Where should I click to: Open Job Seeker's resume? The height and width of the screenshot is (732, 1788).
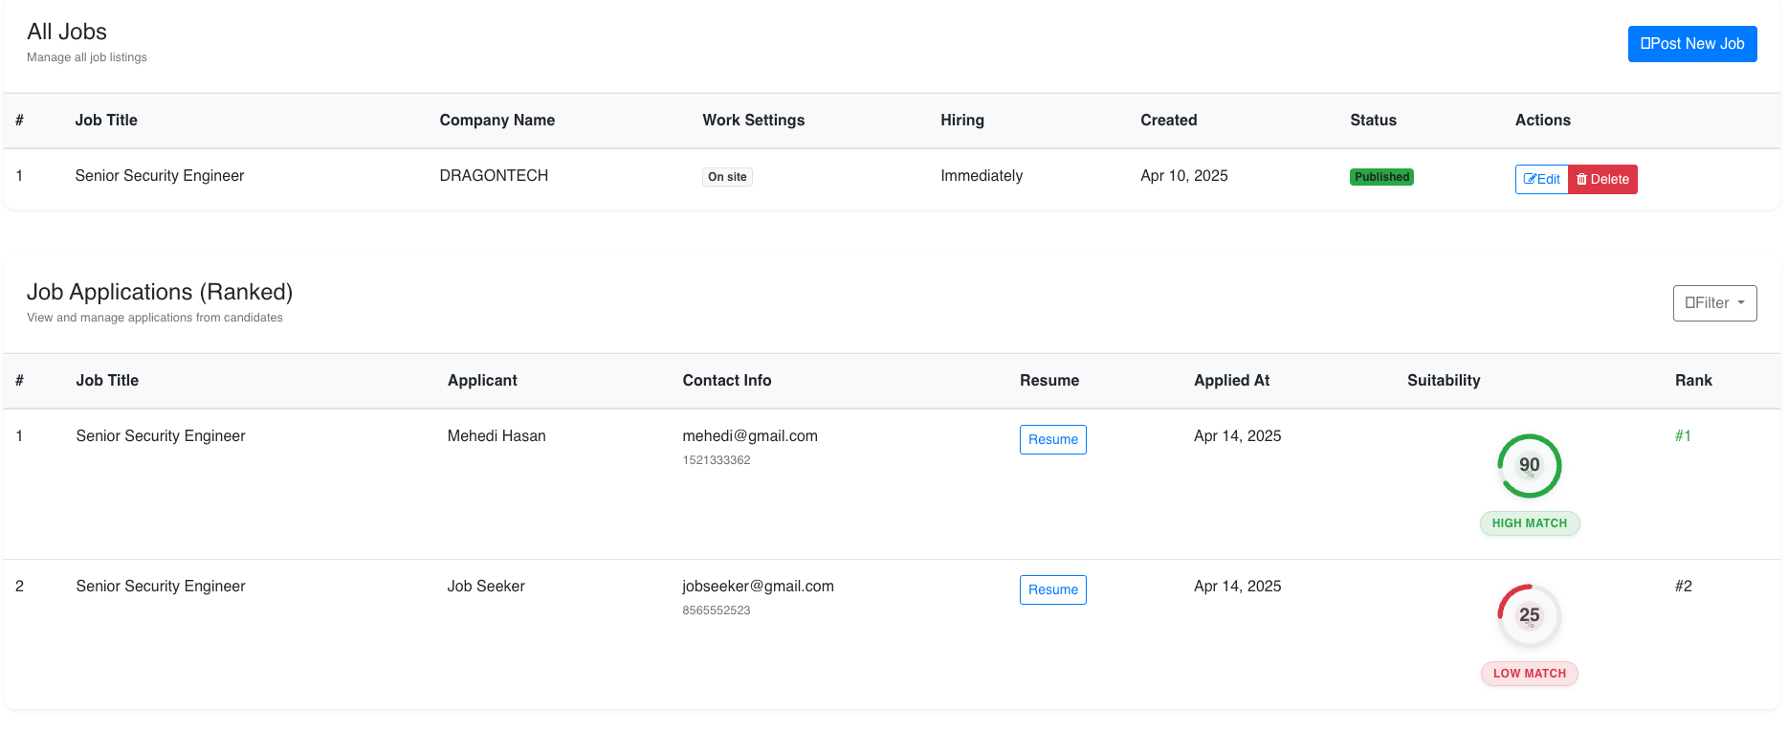1052,589
